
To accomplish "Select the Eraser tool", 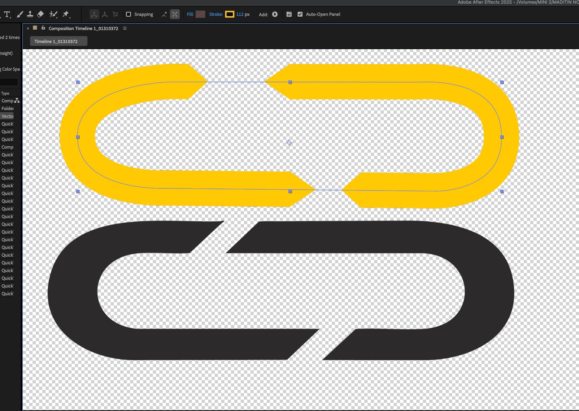I will 40,14.
